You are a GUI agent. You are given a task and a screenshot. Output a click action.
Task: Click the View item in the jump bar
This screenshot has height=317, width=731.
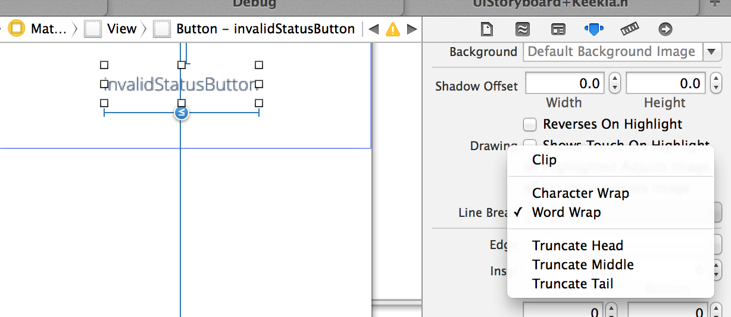(x=121, y=29)
